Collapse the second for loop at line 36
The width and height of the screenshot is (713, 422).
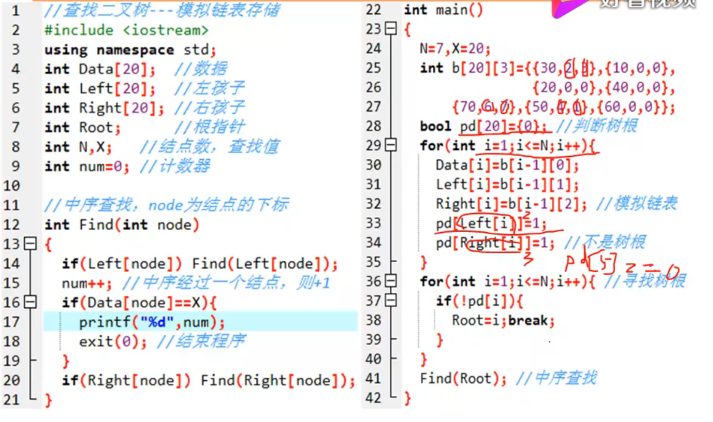coord(391,281)
